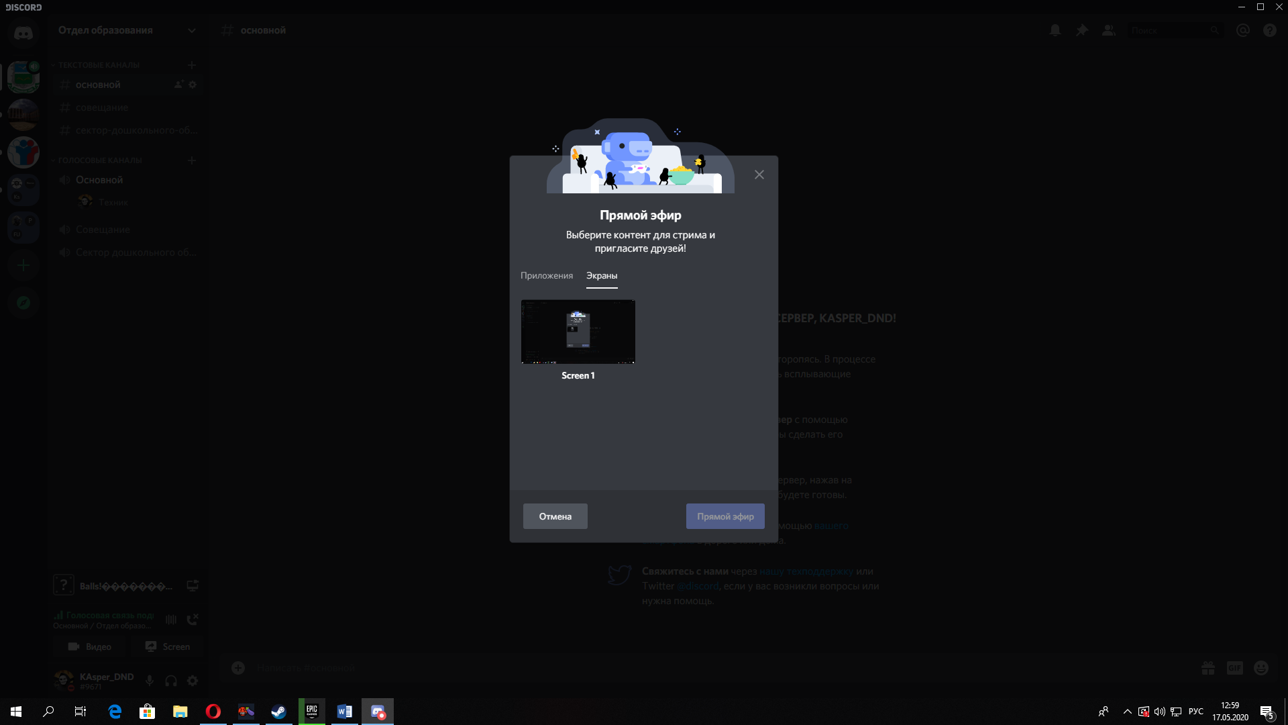Create invite for основной channel
The image size is (1288, 725).
coord(178,85)
